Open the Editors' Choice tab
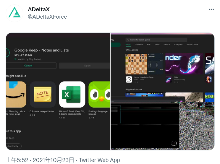The image size is (220, 164). (x=192, y=44)
